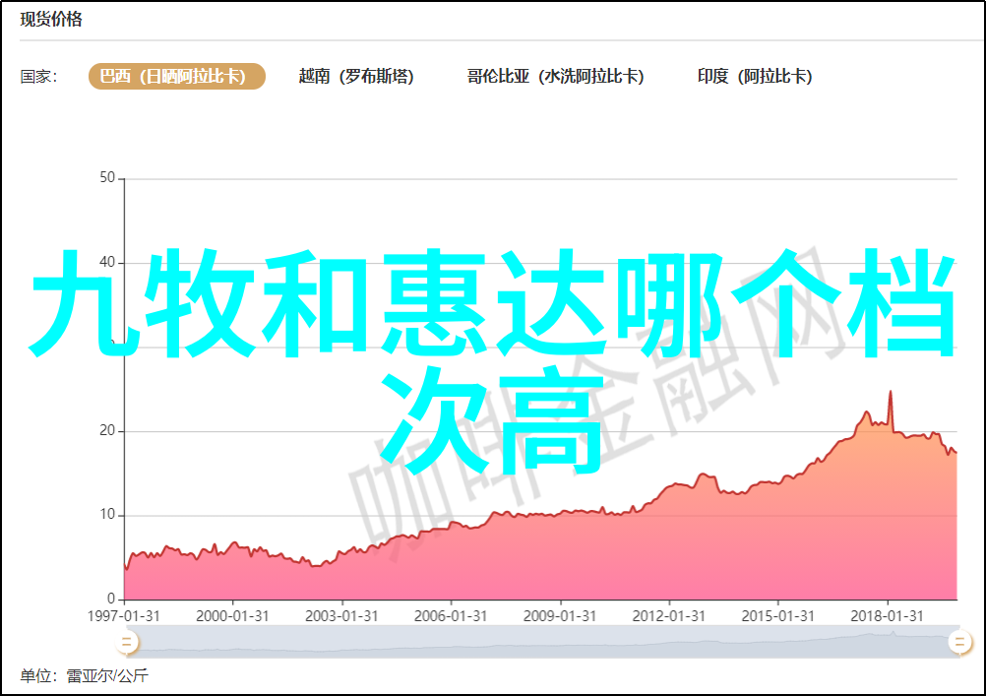Click the 现货价格 heading
This screenshot has height=696, width=986.
tap(51, 20)
